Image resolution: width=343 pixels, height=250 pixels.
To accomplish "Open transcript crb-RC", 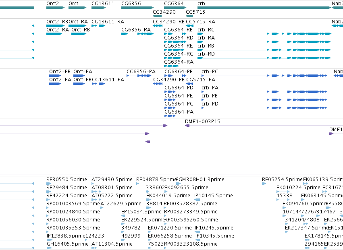I will [x=206, y=30].
